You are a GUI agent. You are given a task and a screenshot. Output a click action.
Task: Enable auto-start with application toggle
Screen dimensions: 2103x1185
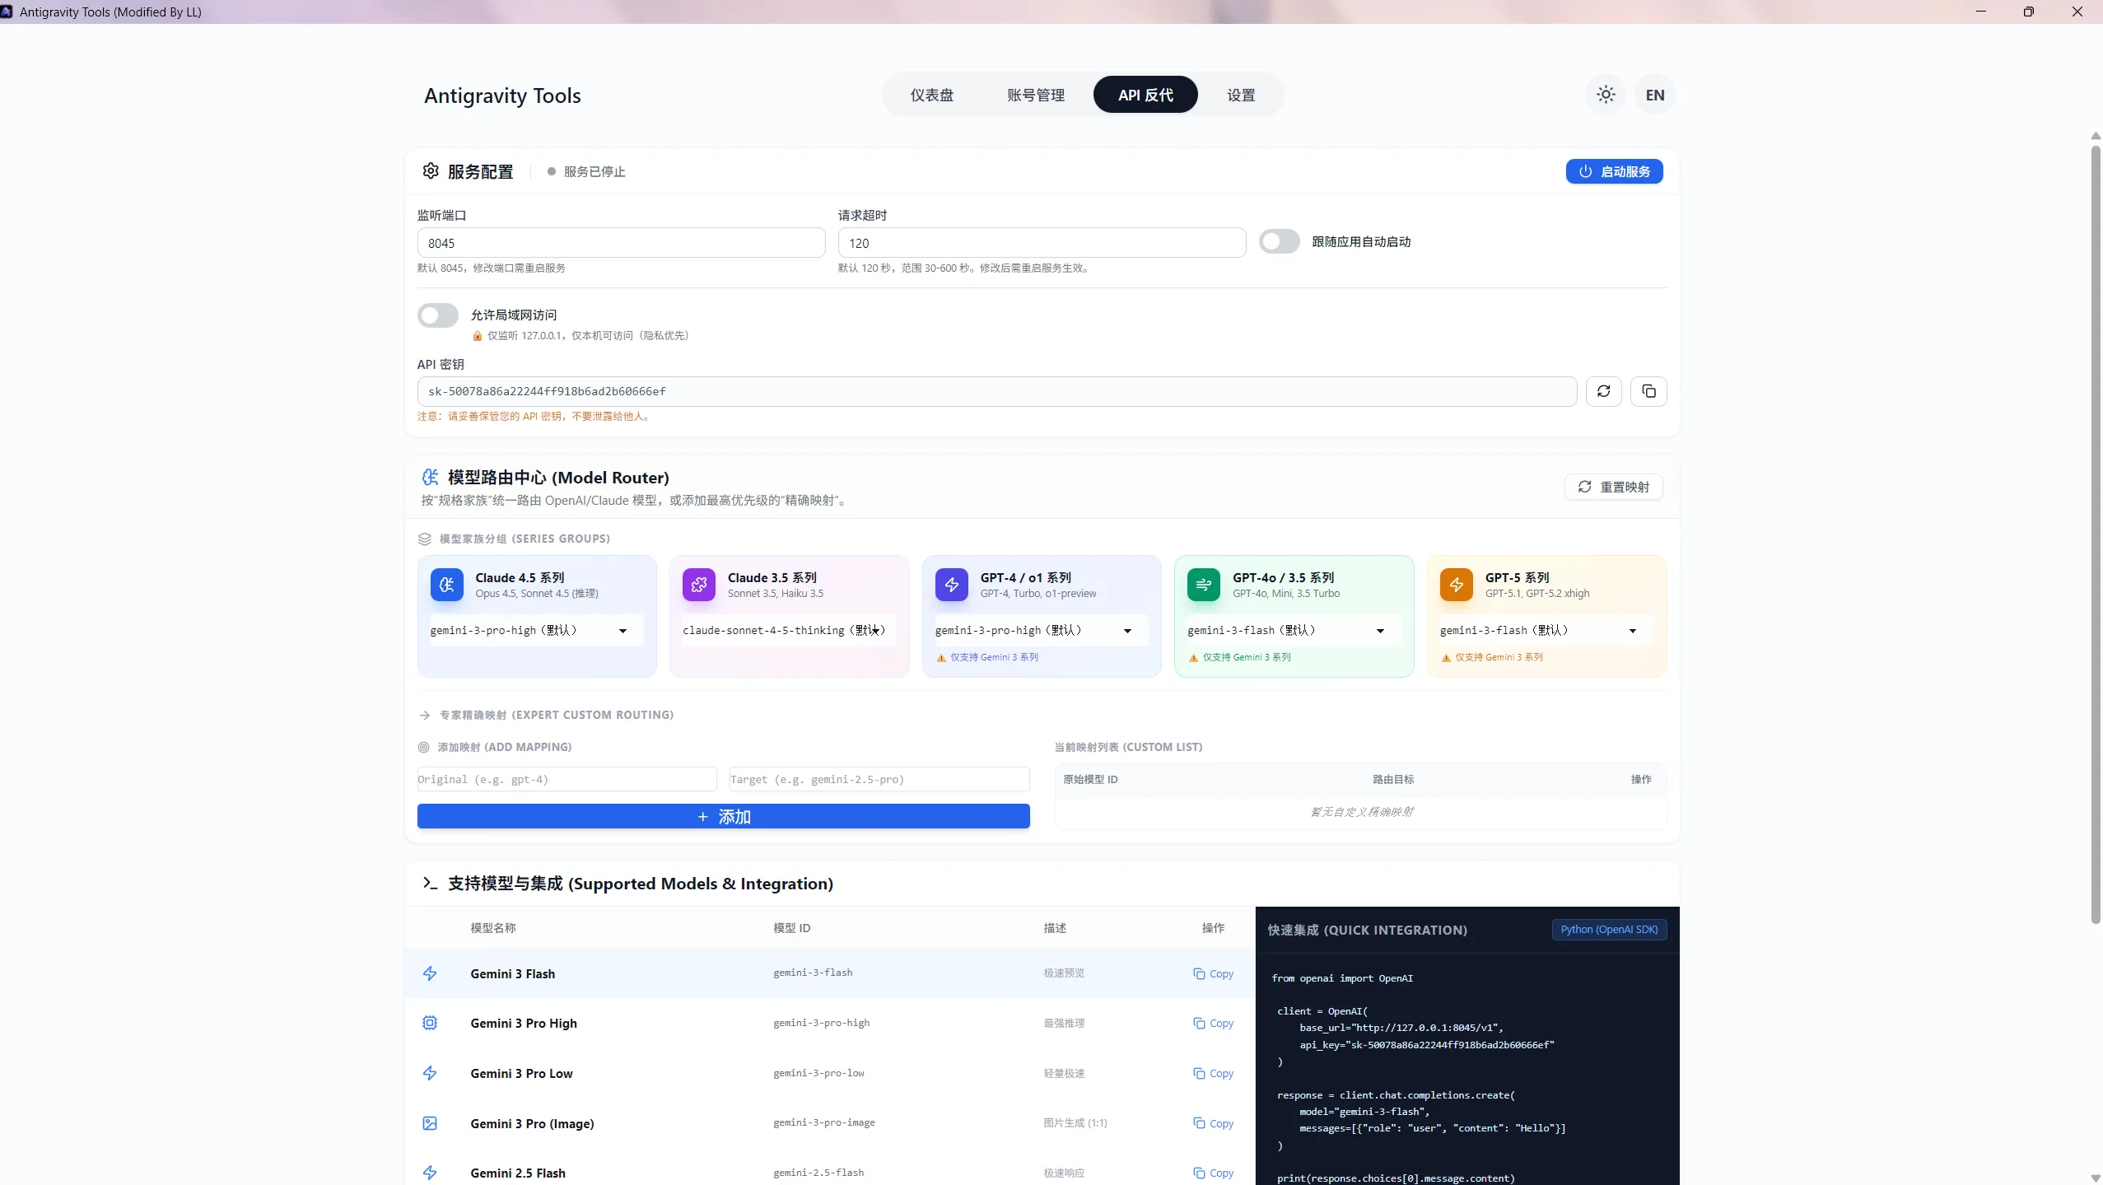click(x=1279, y=241)
